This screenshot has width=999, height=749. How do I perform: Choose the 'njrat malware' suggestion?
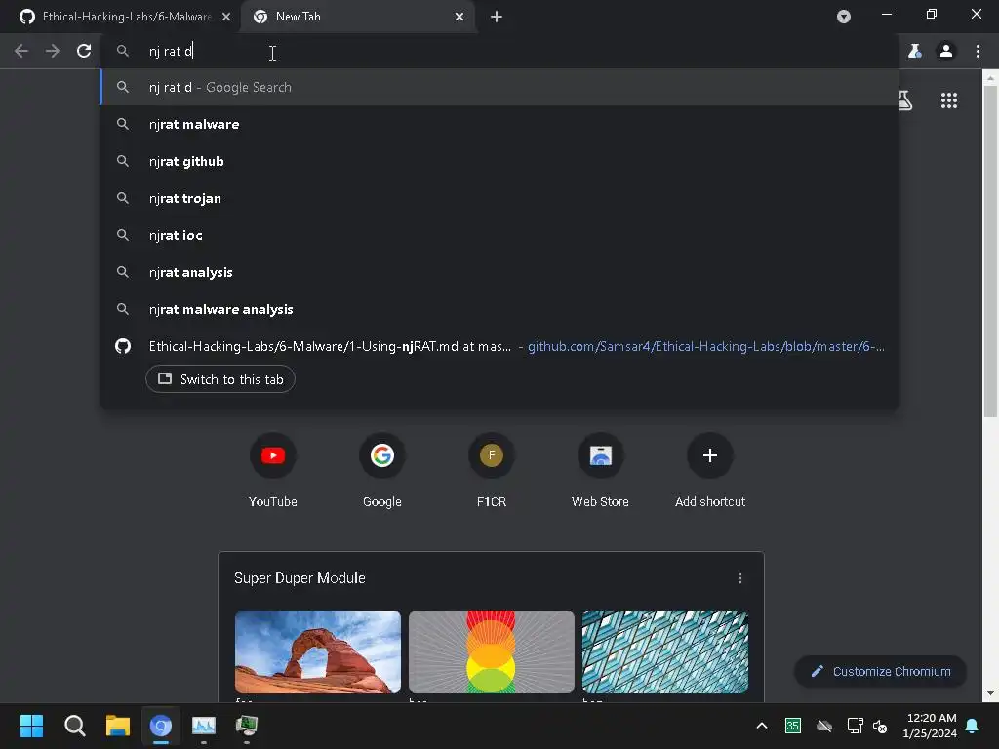[x=500, y=124]
